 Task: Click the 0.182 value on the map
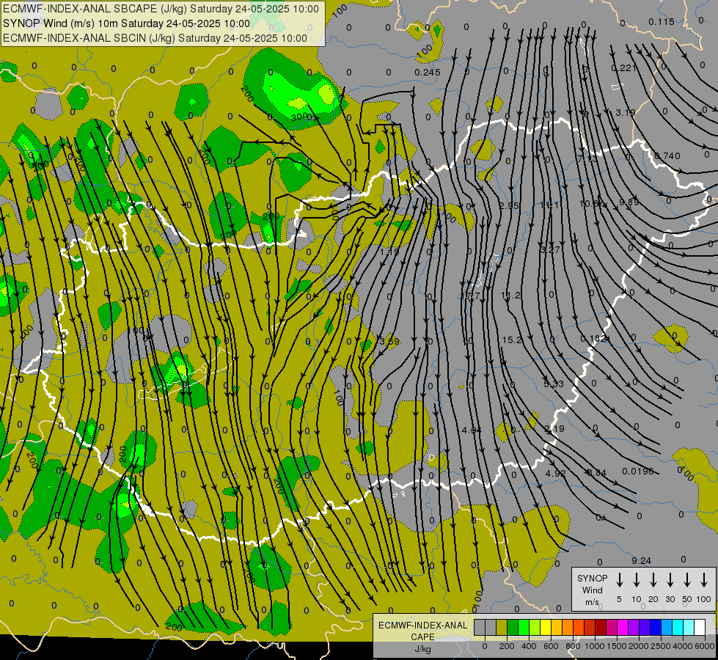593,339
